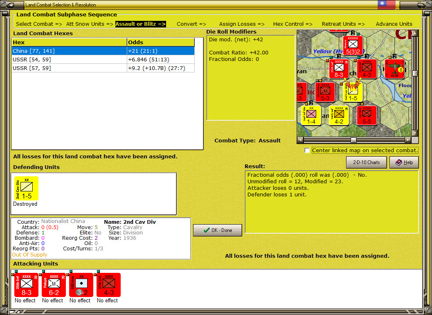
Task: Click the map scroll up arrow
Action: 415,33
